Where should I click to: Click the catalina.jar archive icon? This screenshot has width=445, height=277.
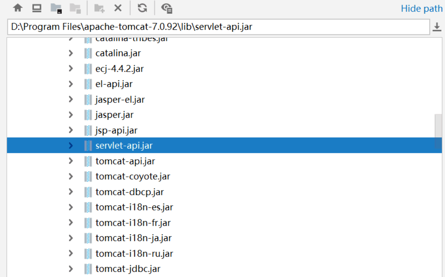pyautogui.click(x=88, y=53)
